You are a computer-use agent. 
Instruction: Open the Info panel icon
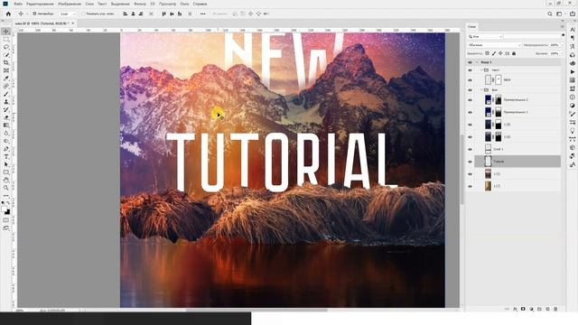tap(572, 97)
